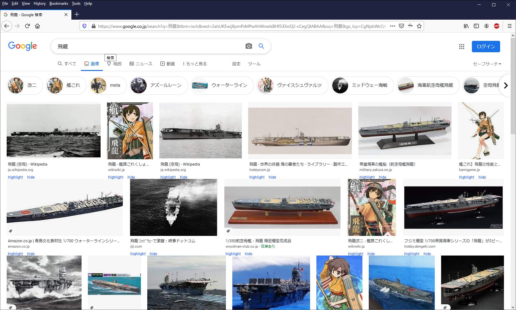516x310 pixels.
Task: Open the Adblock Plus extension icon
Action: (x=497, y=26)
